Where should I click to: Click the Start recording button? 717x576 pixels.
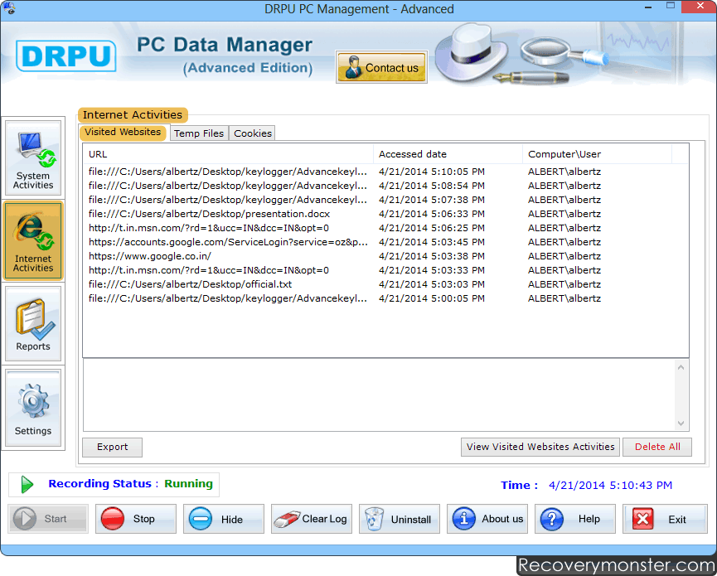click(48, 519)
